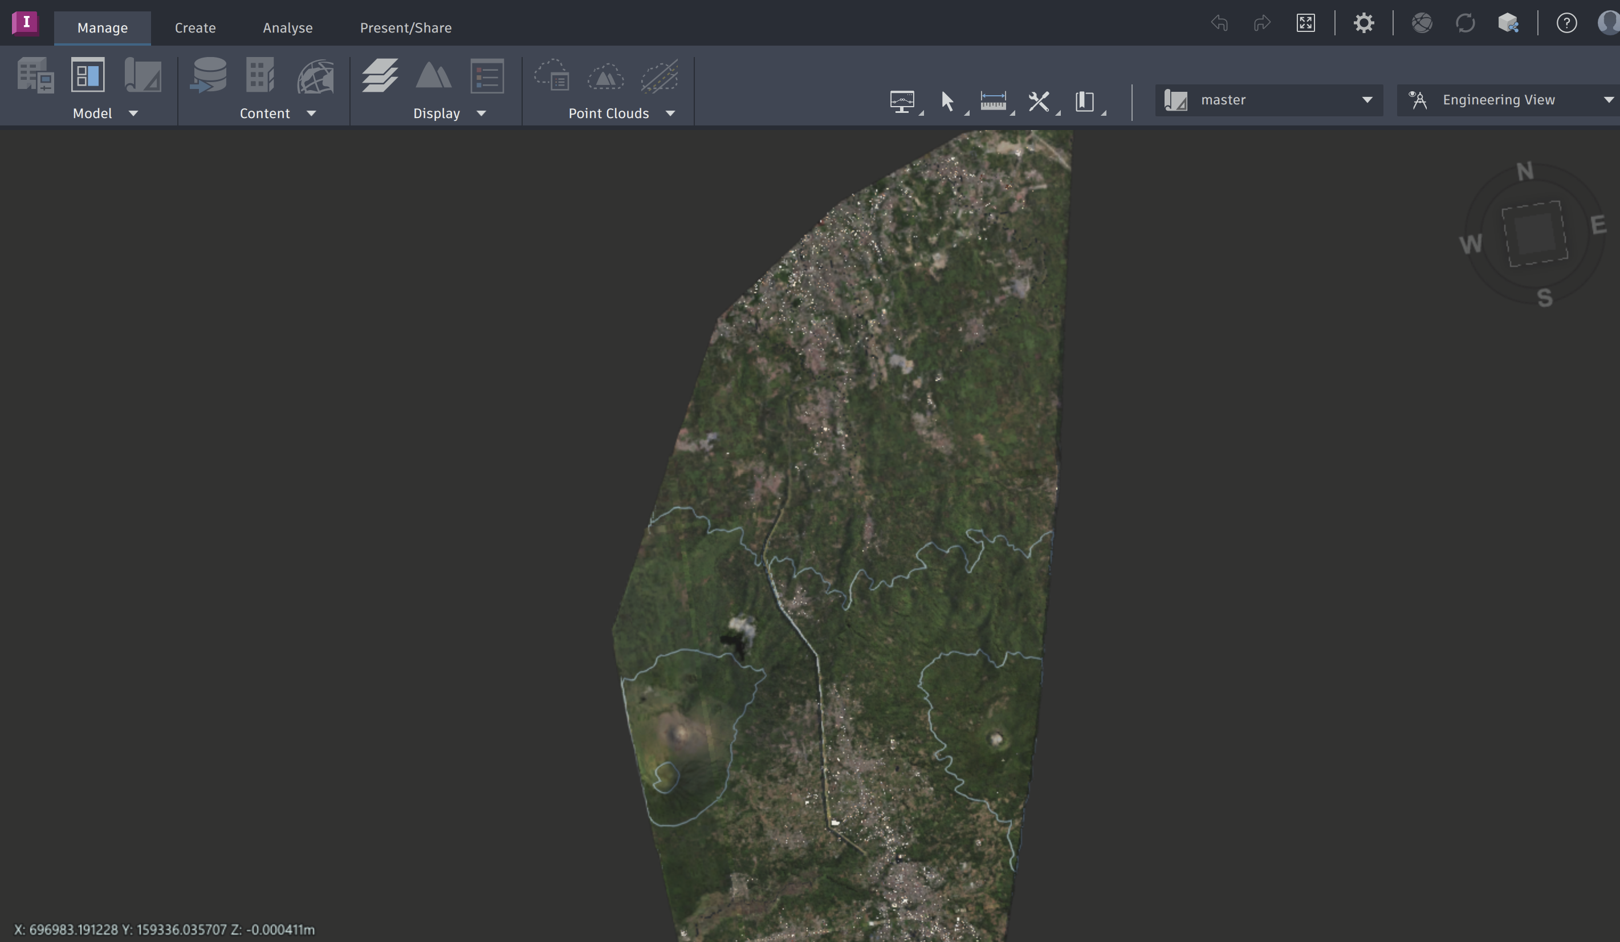Expand the Point Clouds panel arrow

670,114
